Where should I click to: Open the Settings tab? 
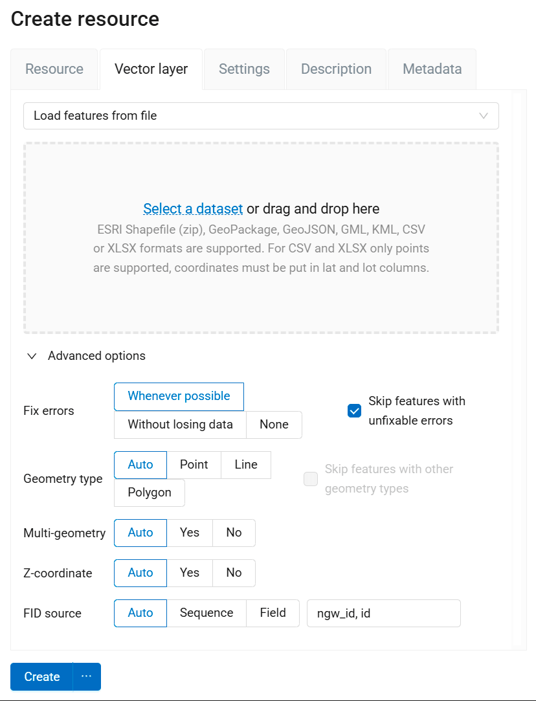[244, 69]
